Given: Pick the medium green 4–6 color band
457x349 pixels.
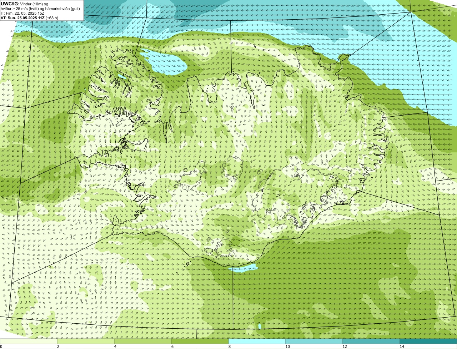Looking at the screenshot, I should coord(143,341).
